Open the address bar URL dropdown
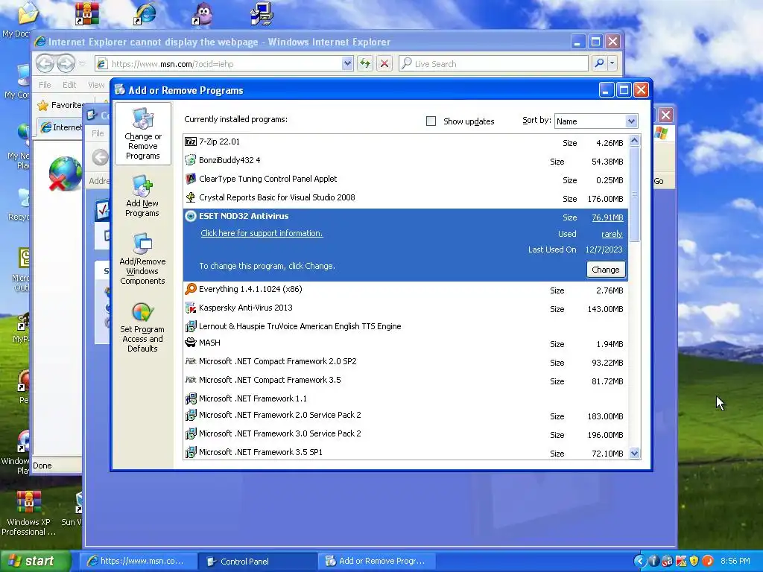Image resolution: width=763 pixels, height=572 pixels. 347,63
